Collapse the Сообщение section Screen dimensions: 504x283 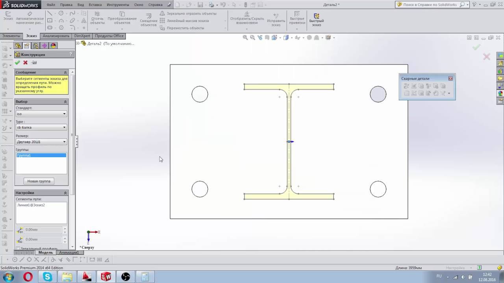[65, 72]
